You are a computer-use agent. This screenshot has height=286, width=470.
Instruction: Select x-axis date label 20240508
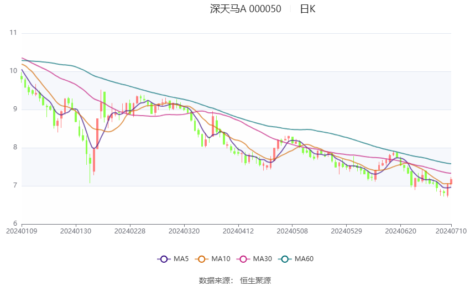pyautogui.click(x=293, y=231)
